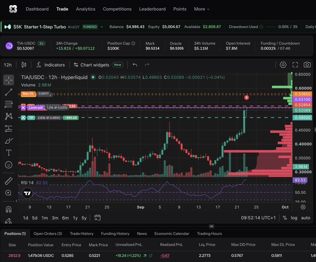
Task: Cancel the Limit sell order via X
Action: (23, 108)
